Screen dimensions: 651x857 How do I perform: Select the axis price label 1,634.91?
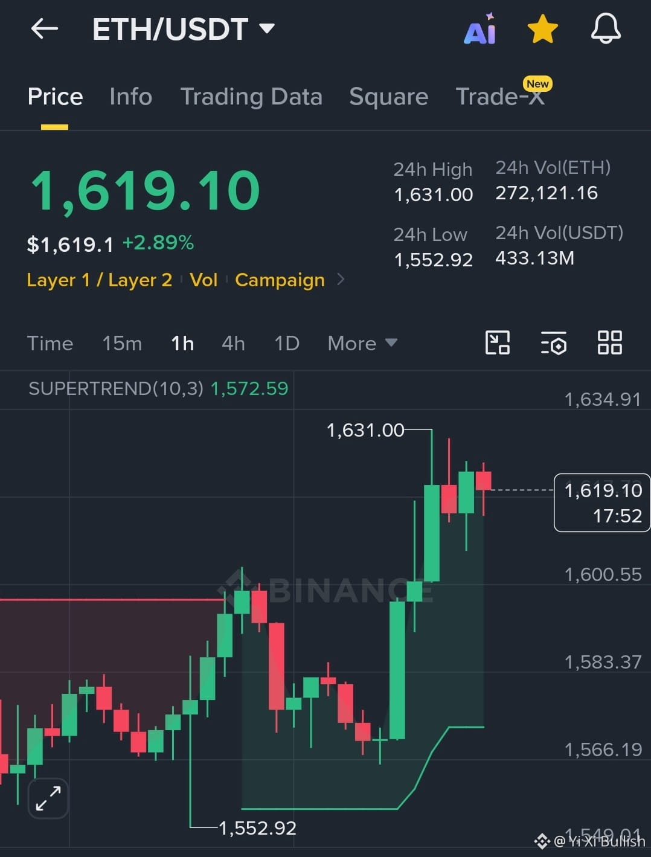(x=602, y=399)
